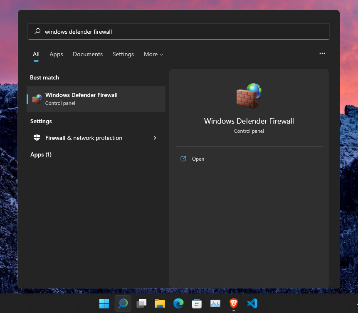Viewport: 358px width, 313px height.
Task: Click the taskbar Search magnifier icon
Action: [123, 303]
